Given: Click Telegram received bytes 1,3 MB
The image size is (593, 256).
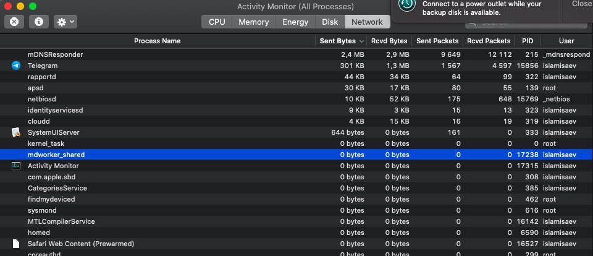Looking at the screenshot, I should point(397,66).
